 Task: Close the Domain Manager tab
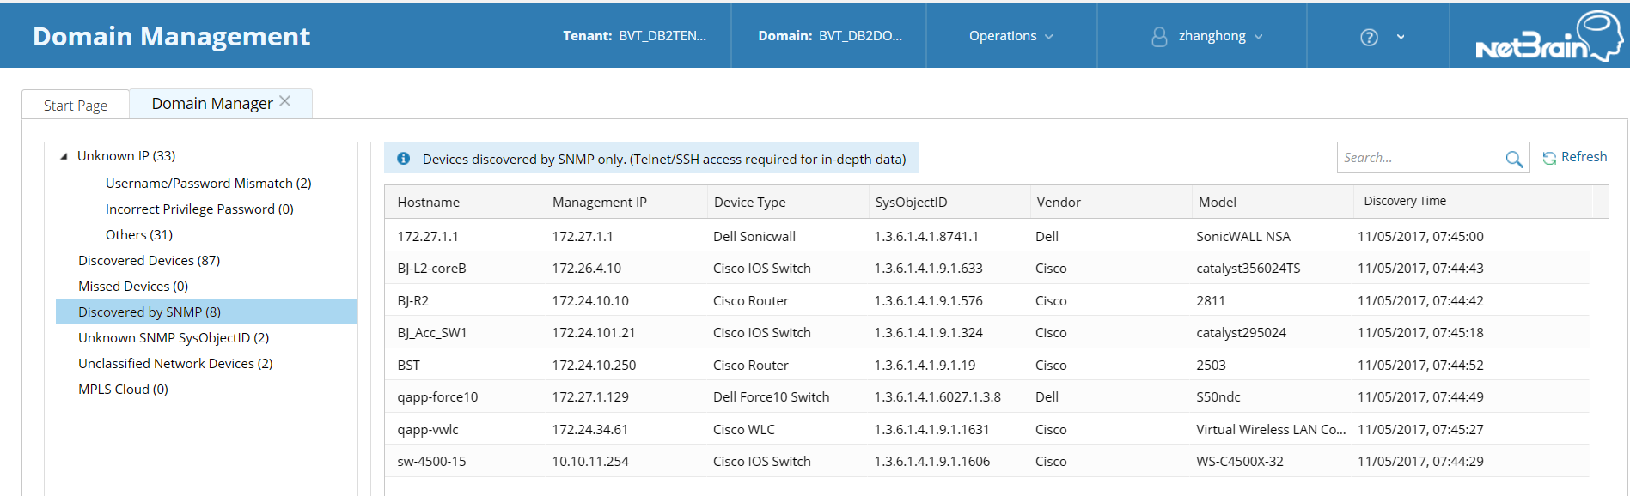coord(285,101)
